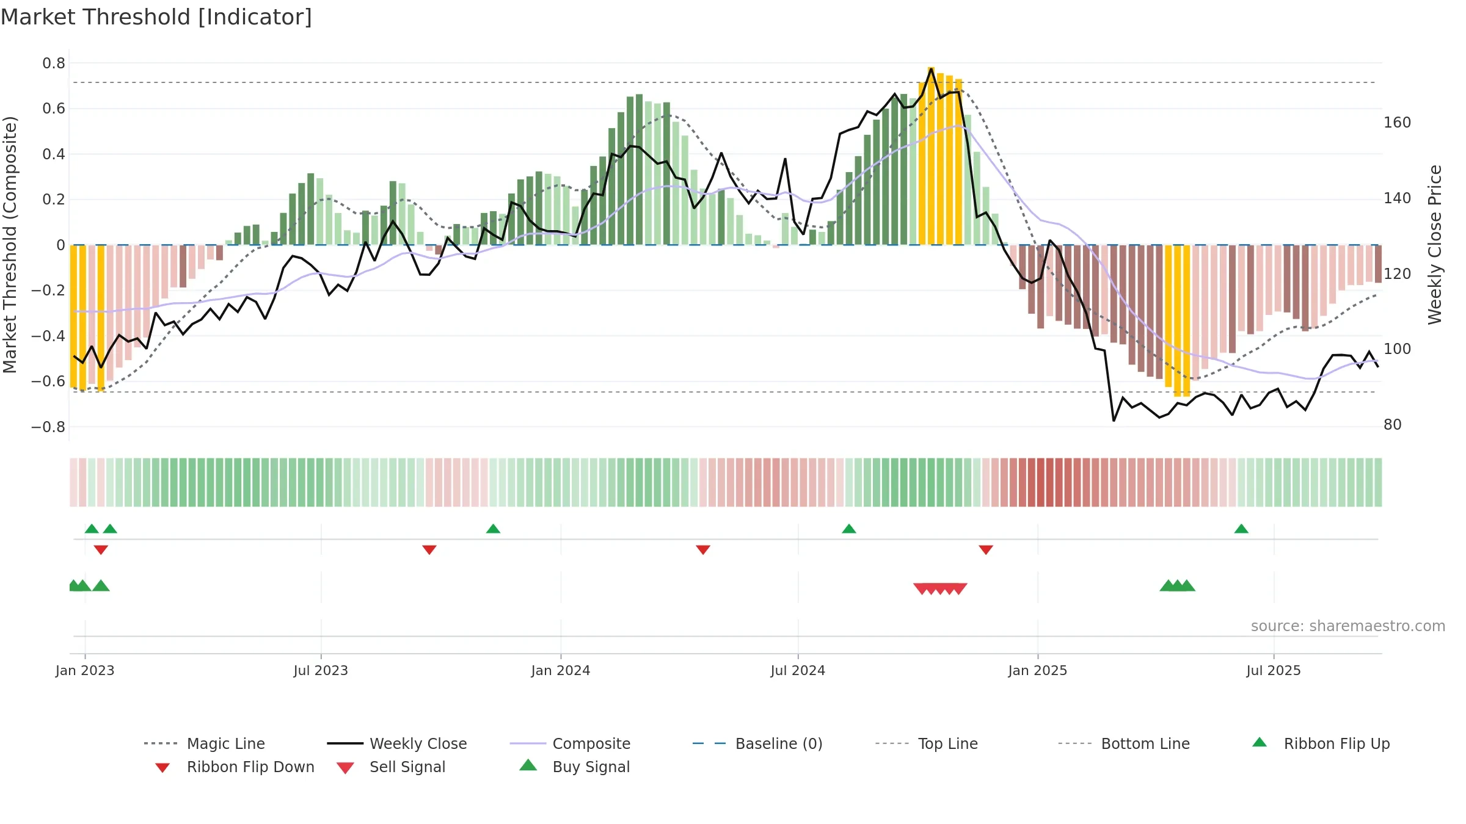
Task: Click the Ribbon Flip Up marker near August 2024
Action: click(849, 529)
